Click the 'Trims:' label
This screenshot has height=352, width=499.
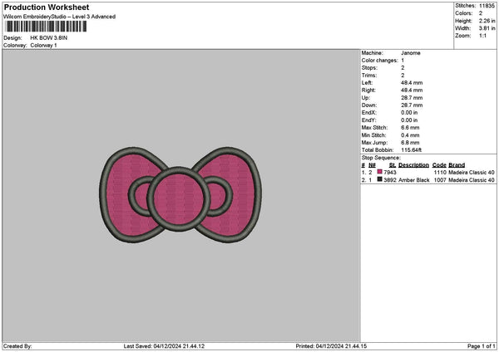369,76
